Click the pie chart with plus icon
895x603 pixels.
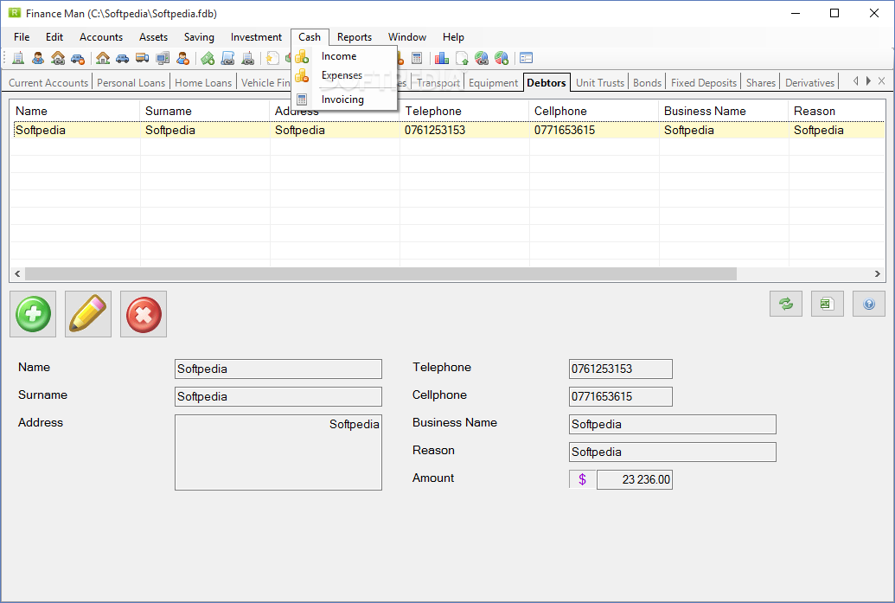502,58
